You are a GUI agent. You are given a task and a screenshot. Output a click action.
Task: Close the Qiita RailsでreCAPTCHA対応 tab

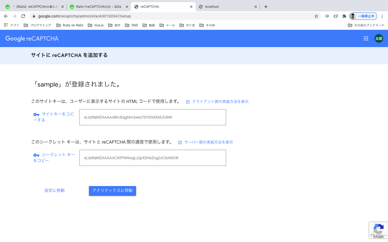127,7
